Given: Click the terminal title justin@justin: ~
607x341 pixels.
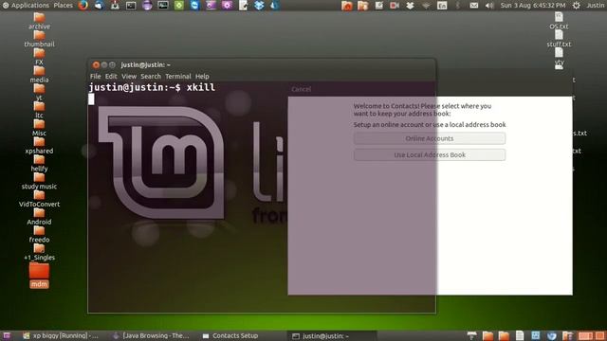Looking at the screenshot, I should pos(145,65).
